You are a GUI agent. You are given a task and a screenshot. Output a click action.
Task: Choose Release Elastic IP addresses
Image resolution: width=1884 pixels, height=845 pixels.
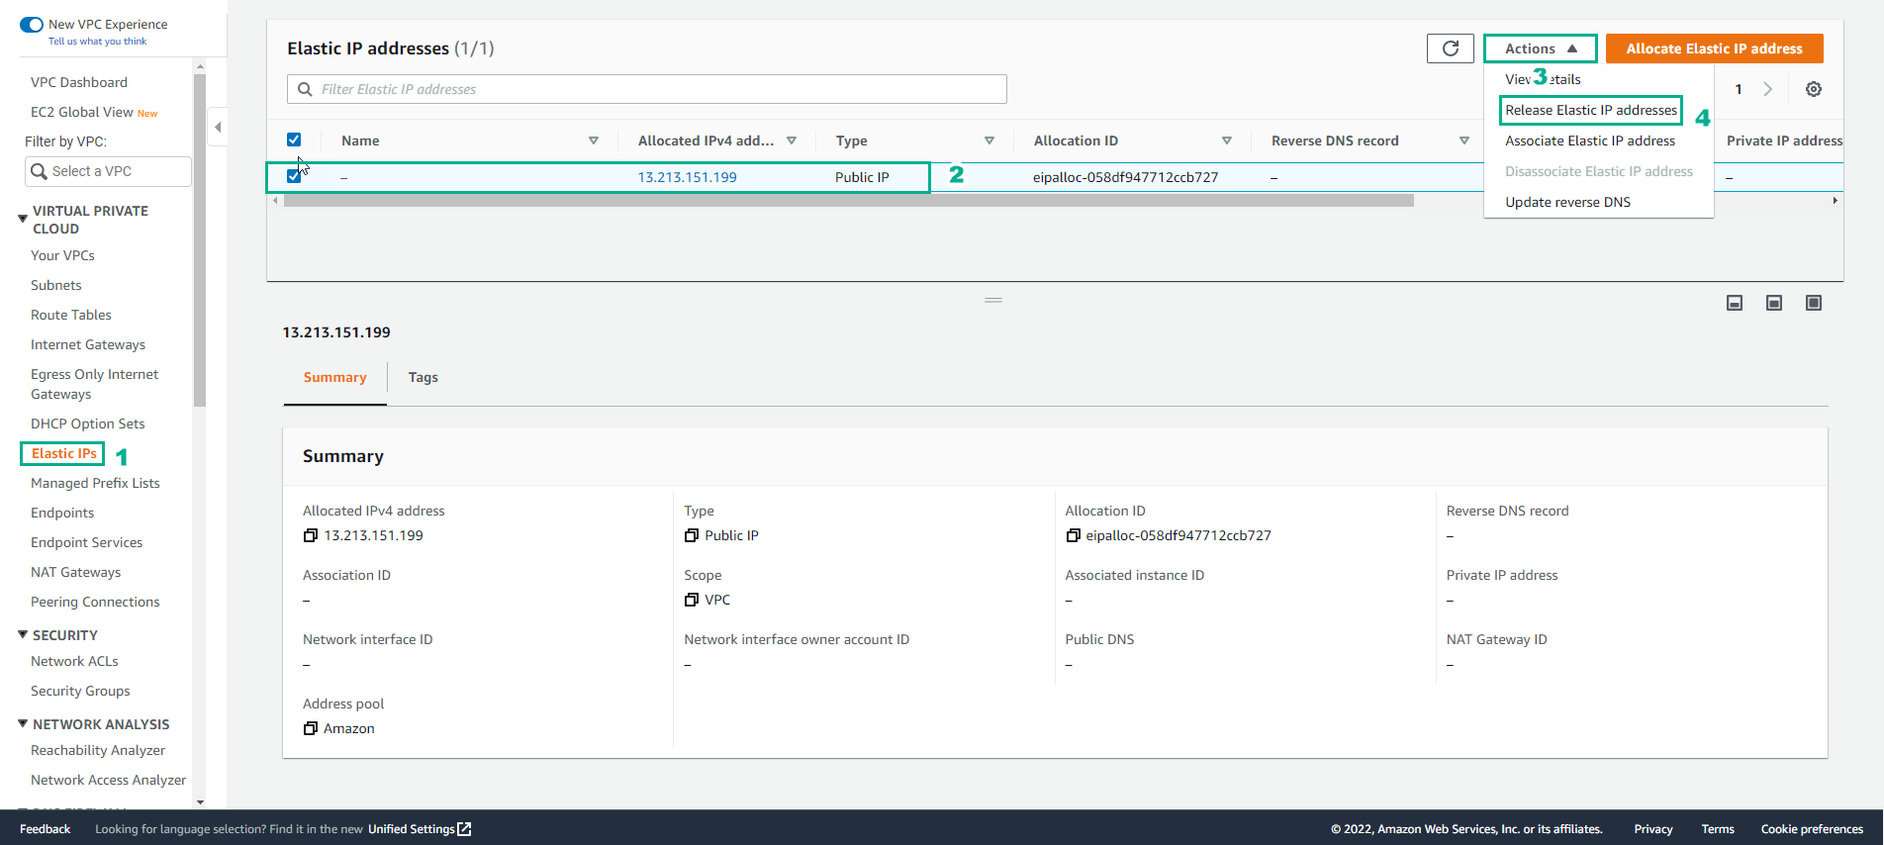click(x=1591, y=110)
